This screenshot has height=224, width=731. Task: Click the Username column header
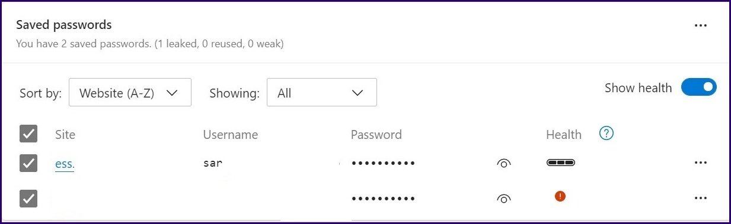(x=230, y=134)
